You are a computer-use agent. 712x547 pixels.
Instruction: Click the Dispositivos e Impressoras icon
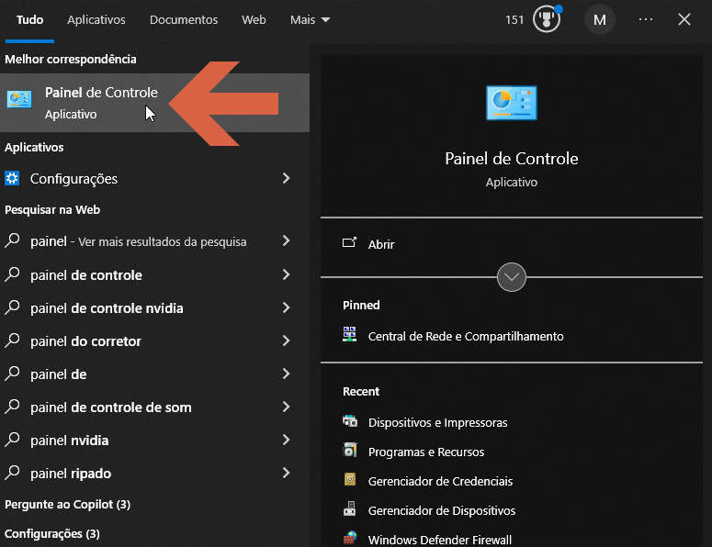[x=350, y=421]
